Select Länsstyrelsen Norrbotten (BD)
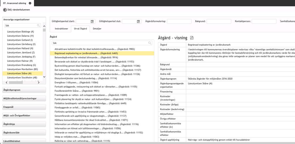This screenshot has height=144, width=295. 22,69
